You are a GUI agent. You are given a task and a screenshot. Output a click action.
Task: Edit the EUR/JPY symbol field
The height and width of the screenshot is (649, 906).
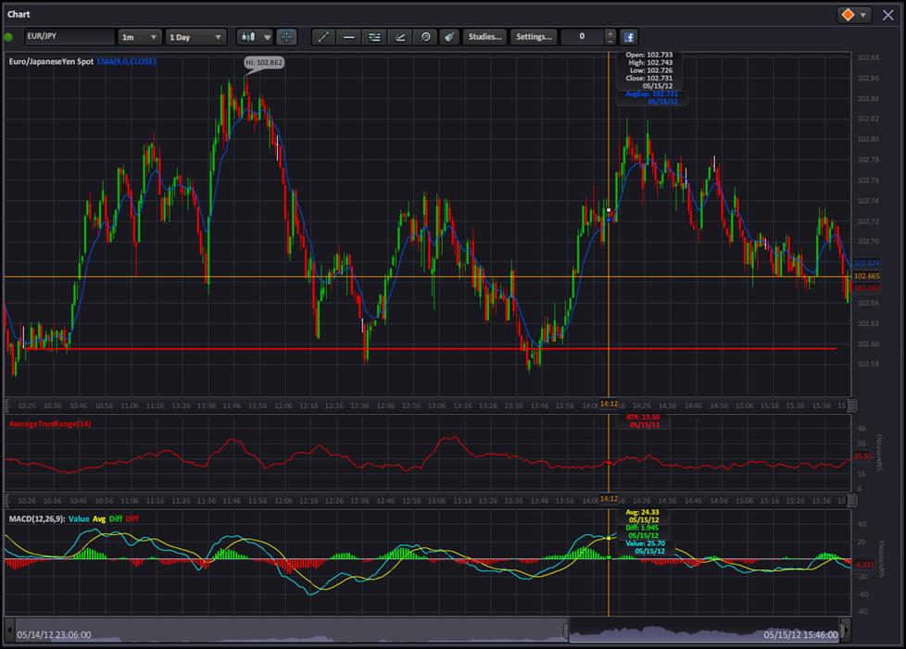tap(69, 36)
